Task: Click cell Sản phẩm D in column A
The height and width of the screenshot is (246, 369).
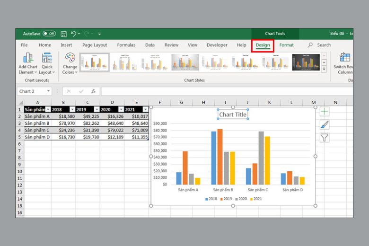Action: coord(37,137)
